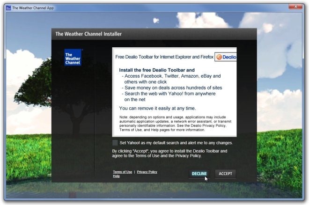Open the Terms of Use link

(122, 172)
